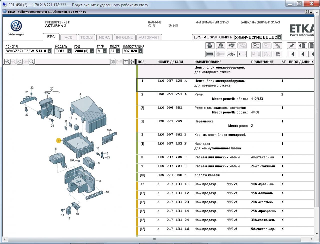Expand the МОДЕЛЬ dropdown showing TOU
Screen dimensions: 320x244
point(69,51)
